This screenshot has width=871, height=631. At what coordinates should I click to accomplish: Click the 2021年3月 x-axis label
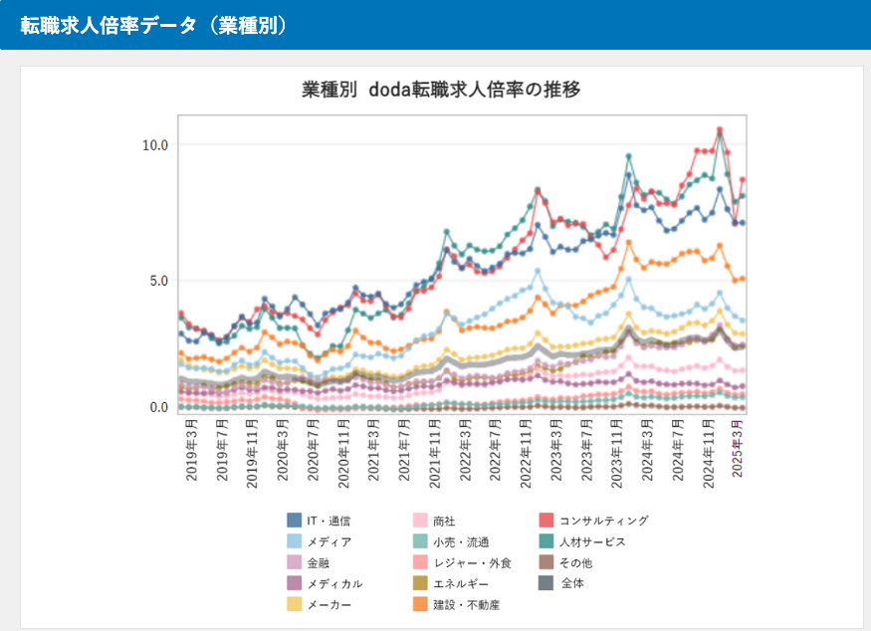(374, 452)
